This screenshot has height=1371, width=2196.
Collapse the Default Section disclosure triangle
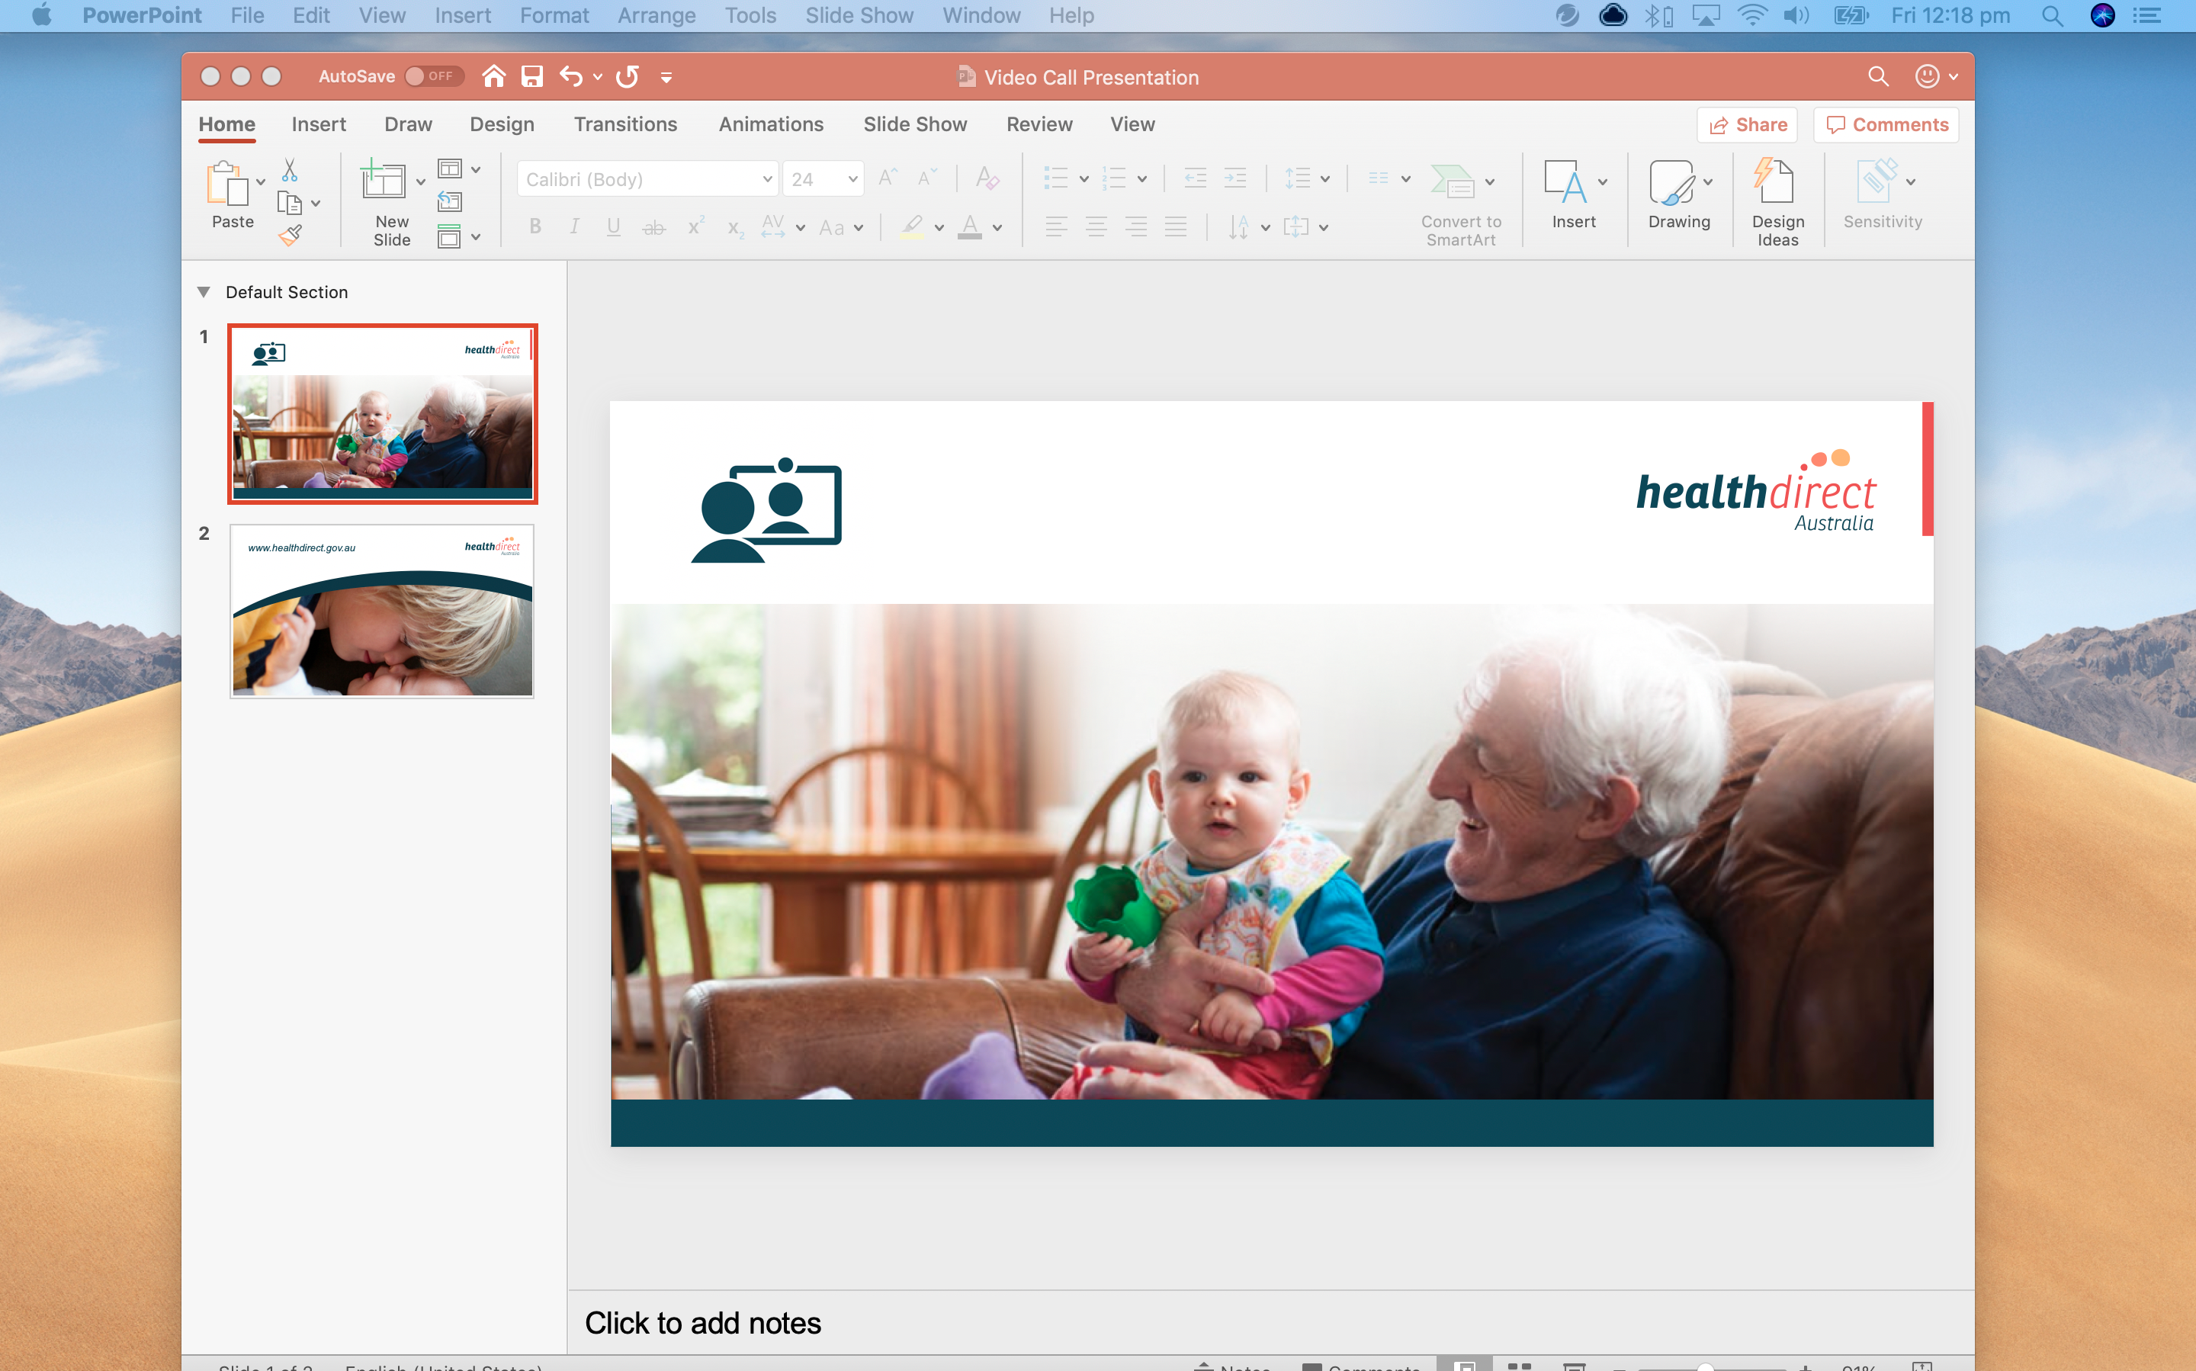[203, 291]
